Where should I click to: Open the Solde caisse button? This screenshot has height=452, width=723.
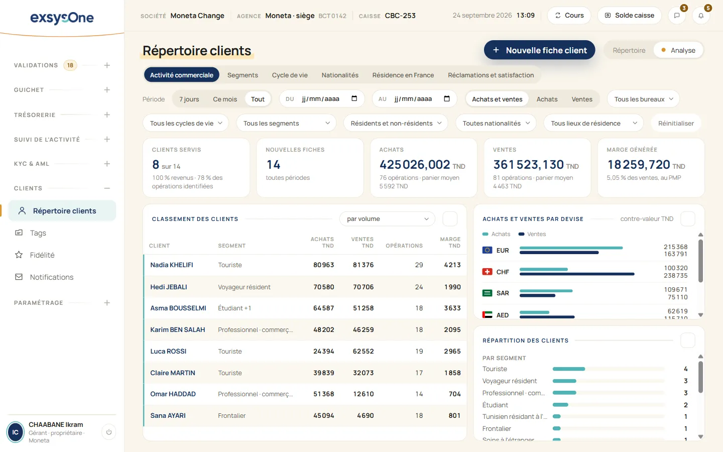[630, 16]
